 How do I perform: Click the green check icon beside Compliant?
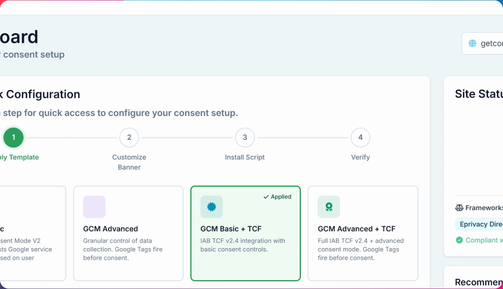click(x=459, y=240)
